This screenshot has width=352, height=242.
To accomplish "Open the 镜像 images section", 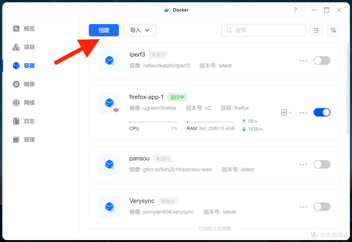I will 24,84.
